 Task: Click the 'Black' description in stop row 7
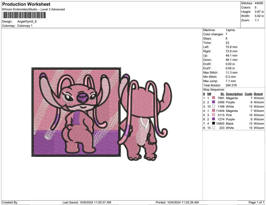click(x=230, y=123)
